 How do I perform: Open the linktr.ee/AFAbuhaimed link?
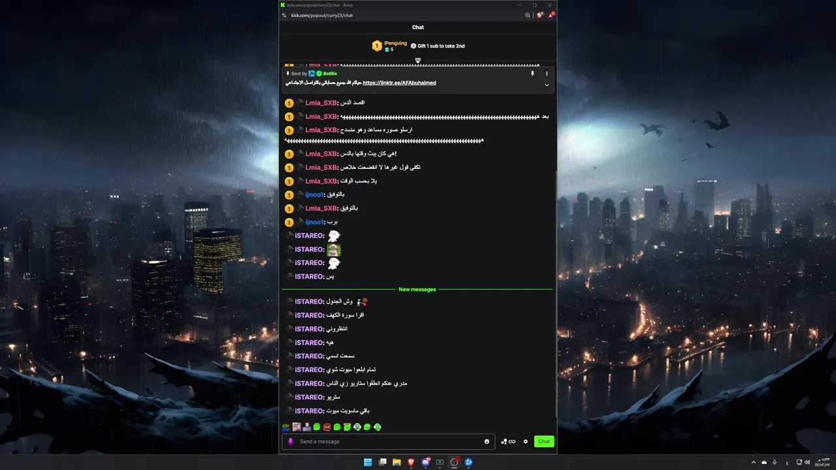[399, 83]
